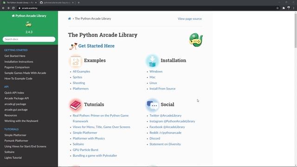Open sidebar Solitaire tutorial
The width and height of the screenshot is (297, 167).
[9, 152]
